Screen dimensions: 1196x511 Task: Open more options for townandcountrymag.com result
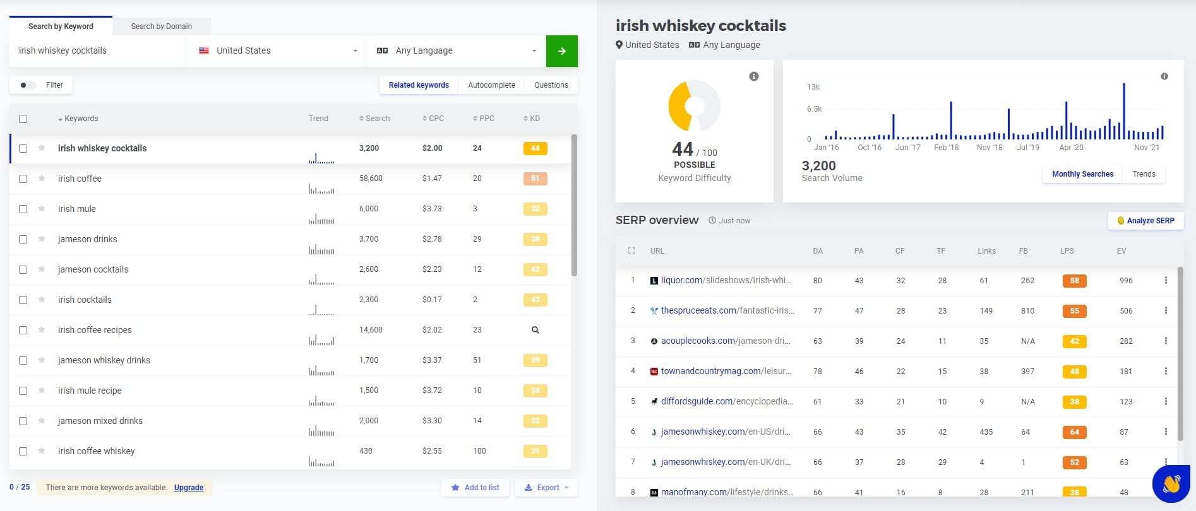pyautogui.click(x=1166, y=371)
